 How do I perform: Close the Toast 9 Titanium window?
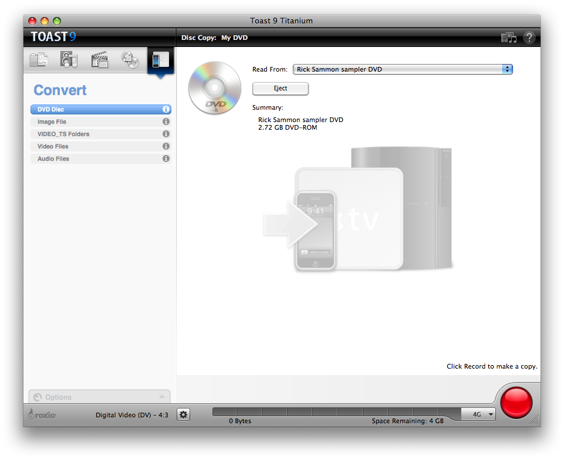32,21
